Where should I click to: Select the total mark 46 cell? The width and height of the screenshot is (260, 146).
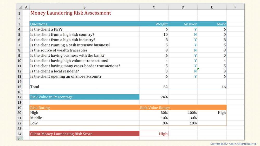[212, 87]
